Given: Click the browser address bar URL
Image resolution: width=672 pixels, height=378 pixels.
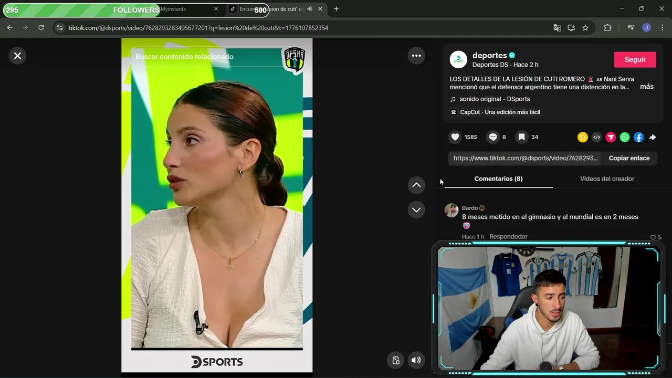Looking at the screenshot, I should (x=198, y=28).
